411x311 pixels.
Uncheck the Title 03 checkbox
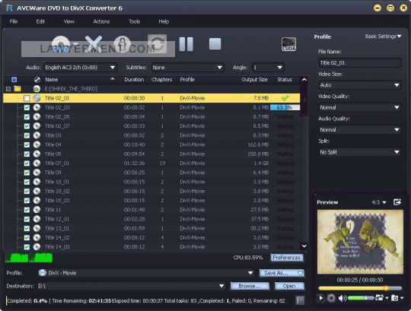[27, 135]
